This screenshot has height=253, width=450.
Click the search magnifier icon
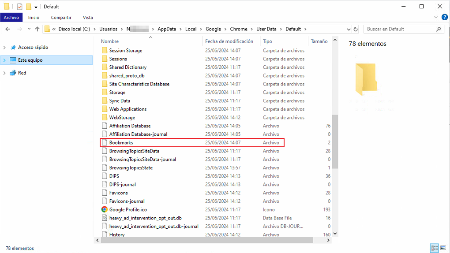pyautogui.click(x=439, y=29)
